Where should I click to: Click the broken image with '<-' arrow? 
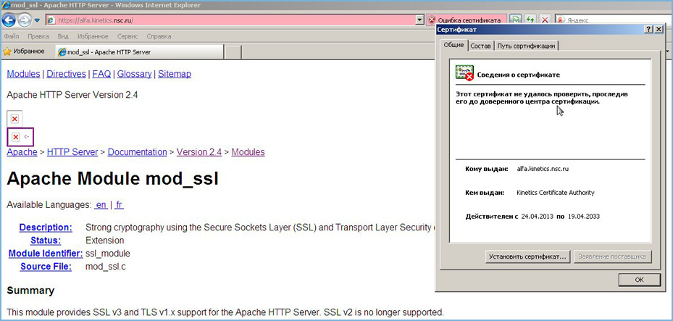point(20,137)
